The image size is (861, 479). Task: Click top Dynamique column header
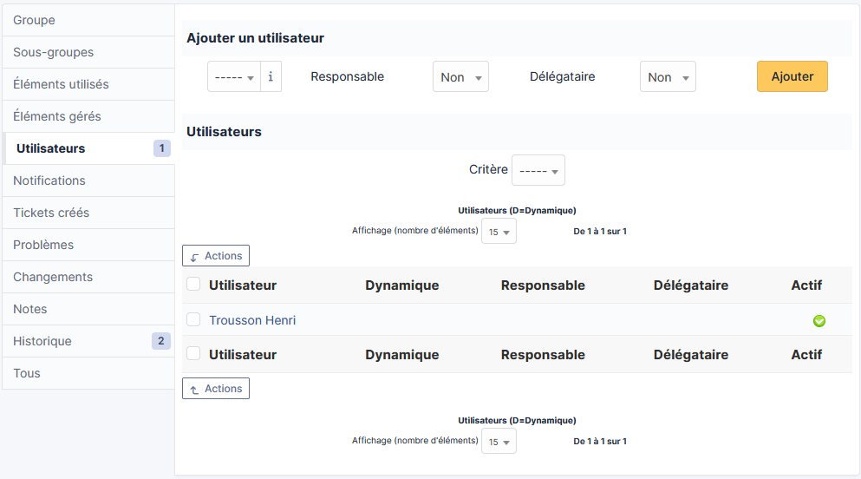pyautogui.click(x=402, y=285)
